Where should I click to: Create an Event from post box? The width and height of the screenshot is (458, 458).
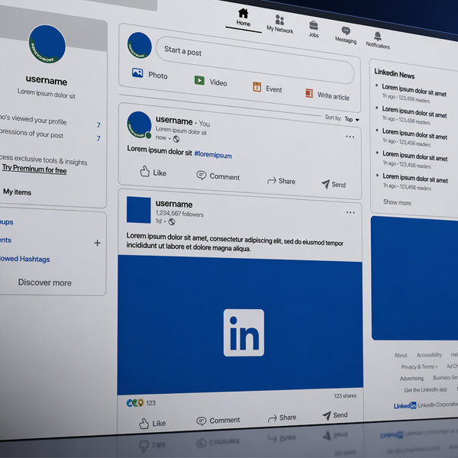(x=267, y=88)
